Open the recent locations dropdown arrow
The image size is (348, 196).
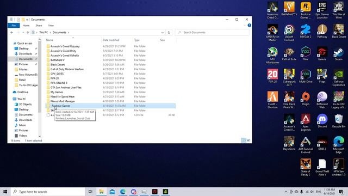pos(23,33)
